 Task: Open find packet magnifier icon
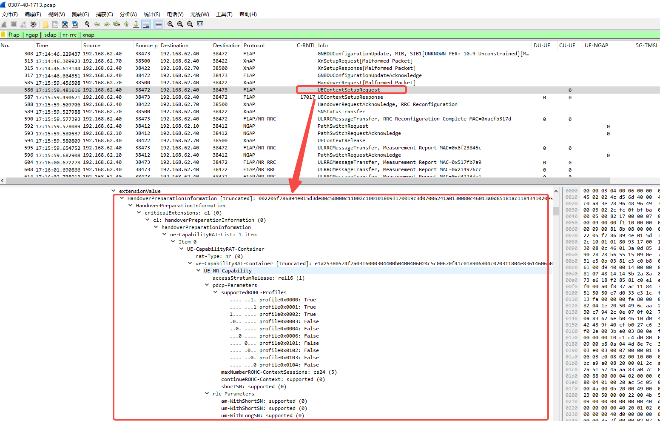coord(87,24)
